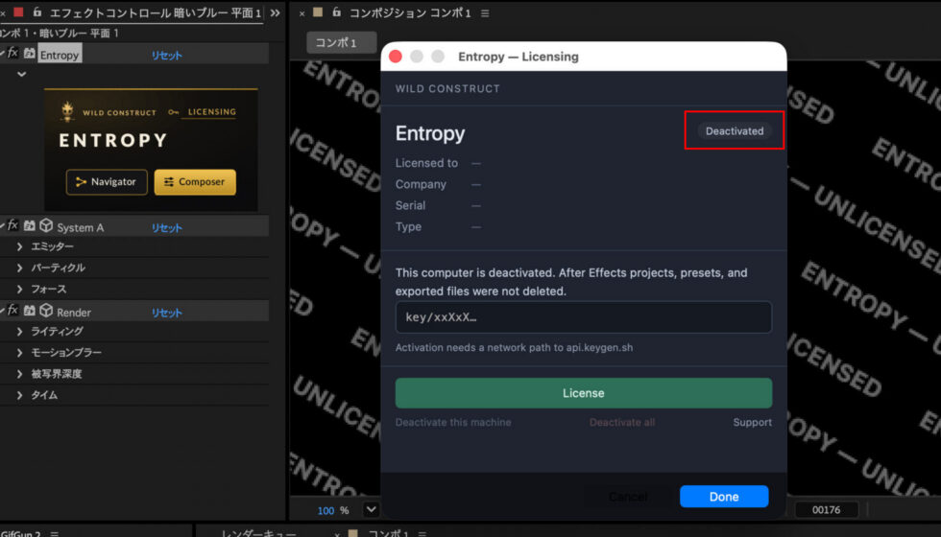Click lock icon on Effect Controls panel tab
This screenshot has height=537, width=941.
click(x=37, y=12)
